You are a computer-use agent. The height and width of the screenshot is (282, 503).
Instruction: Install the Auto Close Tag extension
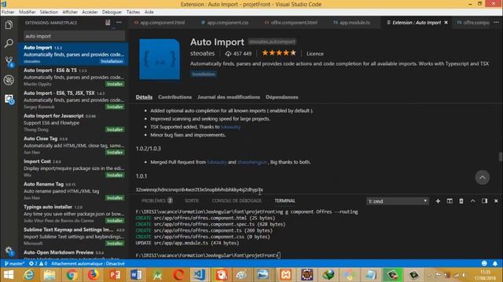(x=115, y=152)
